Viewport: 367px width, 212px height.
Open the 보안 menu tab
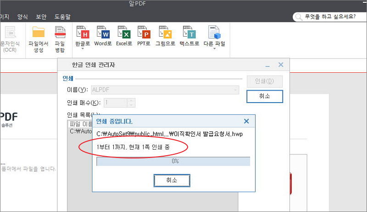click(x=41, y=16)
